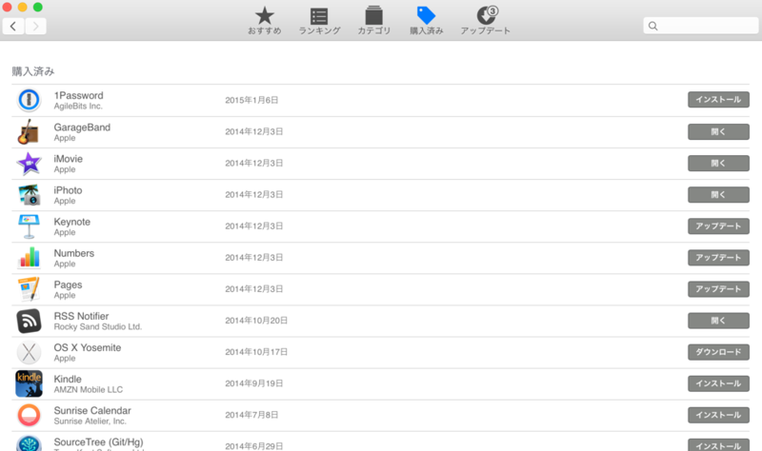Click the 購入済み section heading
The width and height of the screenshot is (762, 451).
(x=33, y=71)
